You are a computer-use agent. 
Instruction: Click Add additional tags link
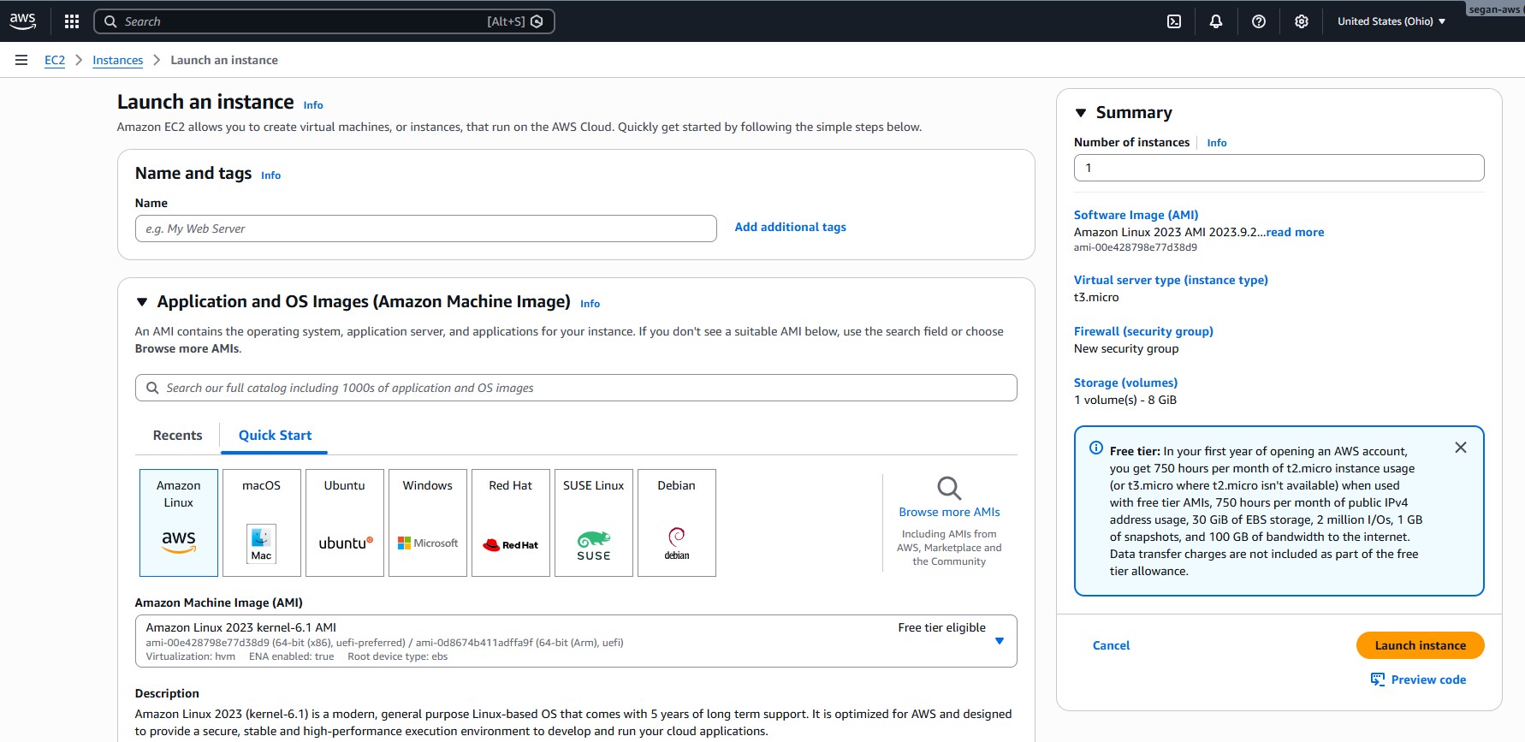[x=790, y=227]
